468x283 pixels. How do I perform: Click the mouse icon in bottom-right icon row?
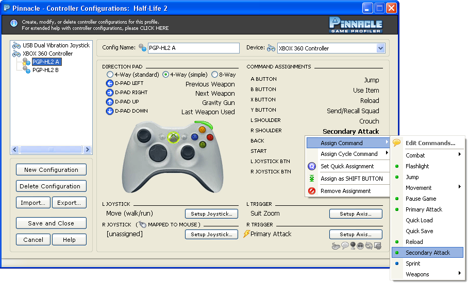[x=336, y=246]
